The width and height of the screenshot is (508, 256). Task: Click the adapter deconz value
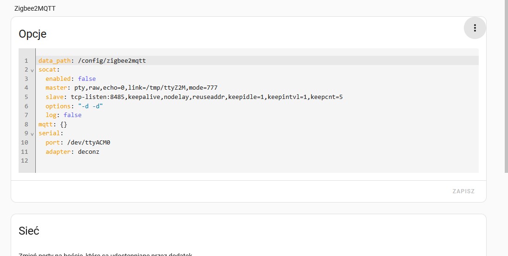[88, 151]
